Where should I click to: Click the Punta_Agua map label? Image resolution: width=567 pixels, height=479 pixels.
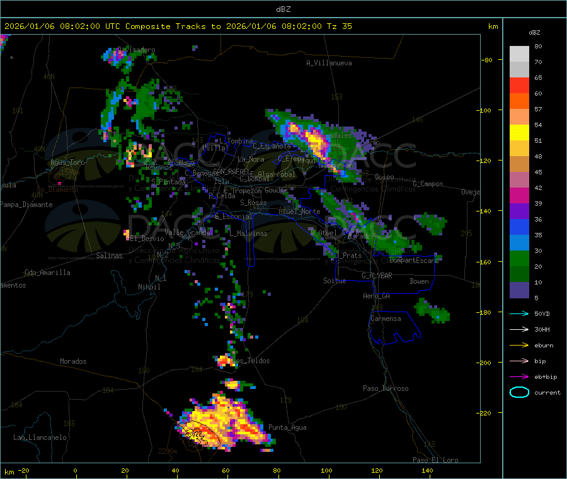tap(287, 427)
